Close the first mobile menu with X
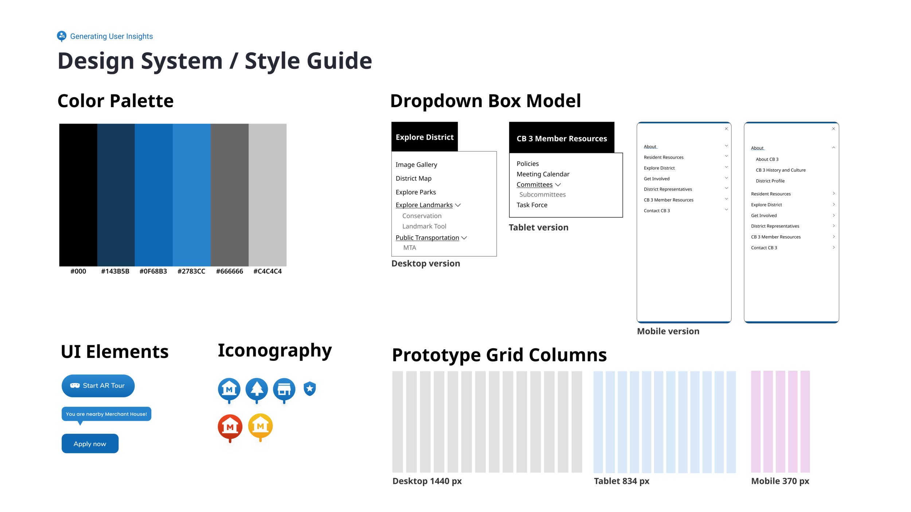The height and width of the screenshot is (512, 911). click(726, 129)
